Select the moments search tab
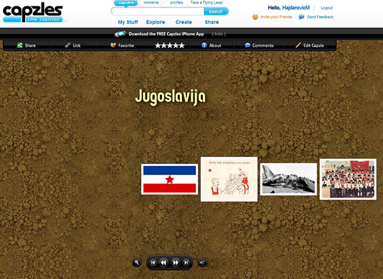This screenshot has width=383, height=279. tap(151, 3)
